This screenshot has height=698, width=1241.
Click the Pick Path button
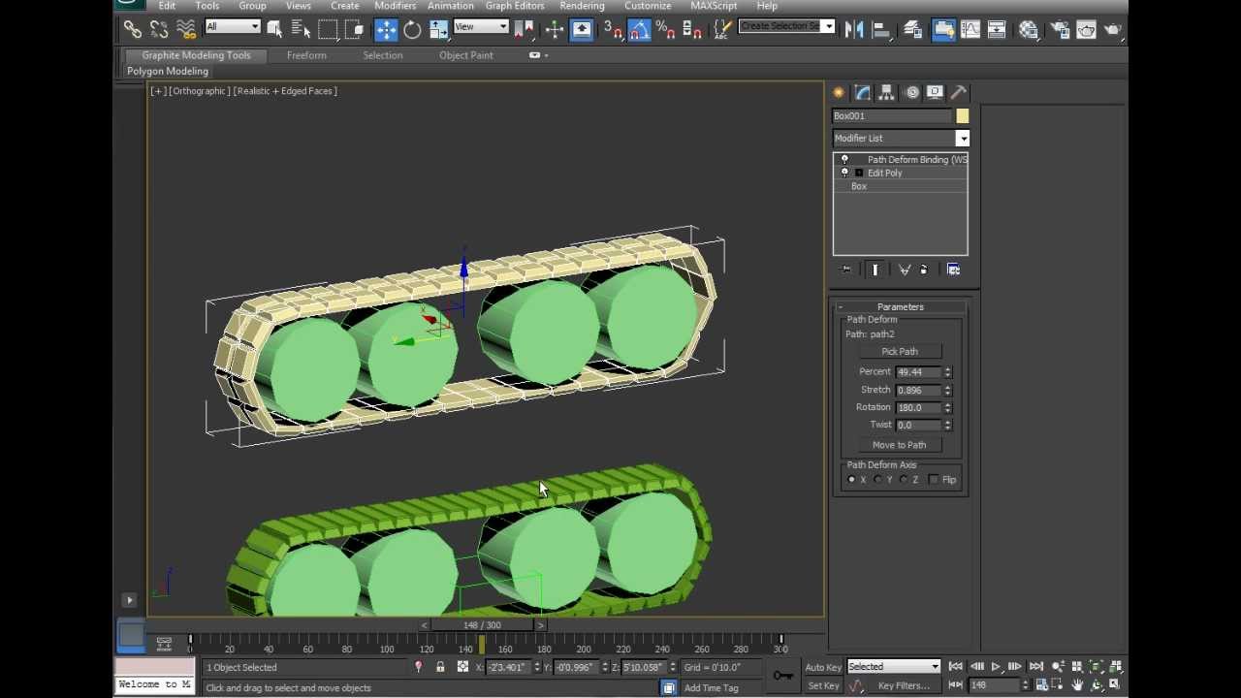(899, 352)
